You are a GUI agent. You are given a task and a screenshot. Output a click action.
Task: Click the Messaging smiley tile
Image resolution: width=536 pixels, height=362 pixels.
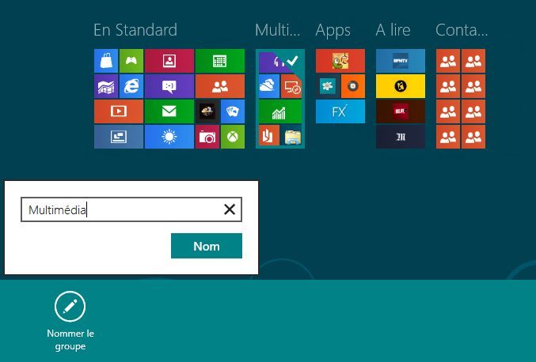point(169,86)
